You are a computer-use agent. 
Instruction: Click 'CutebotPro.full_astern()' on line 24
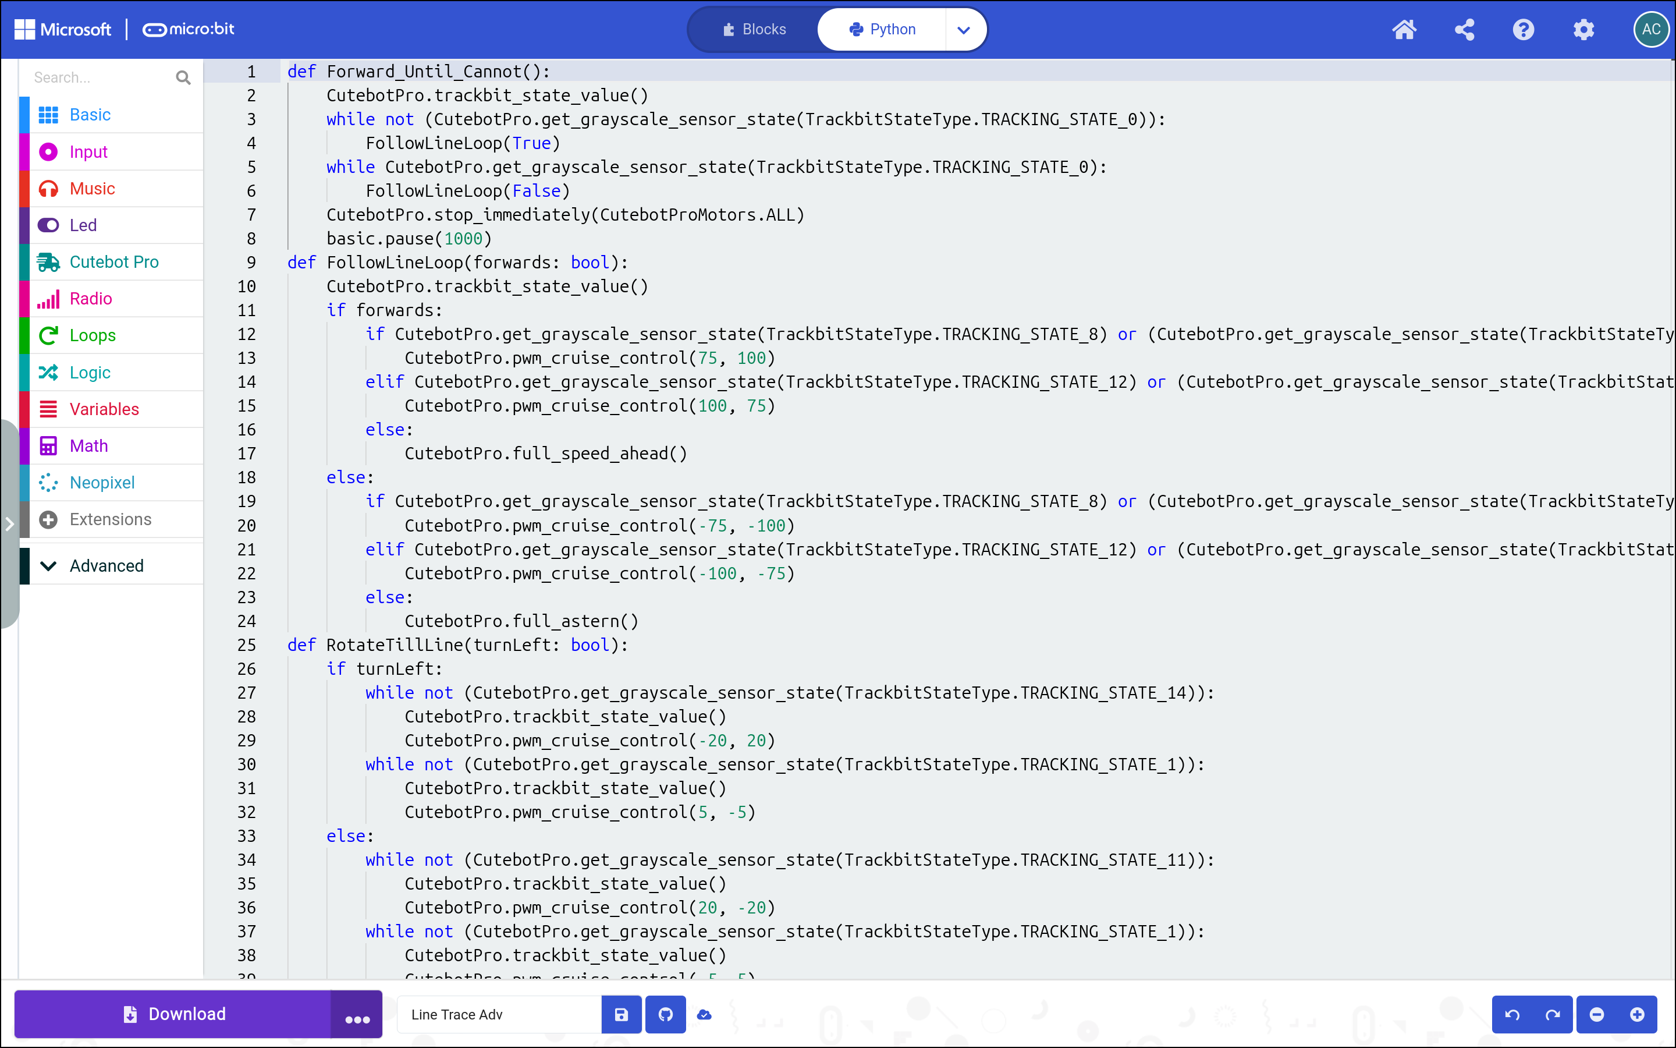coord(521,622)
